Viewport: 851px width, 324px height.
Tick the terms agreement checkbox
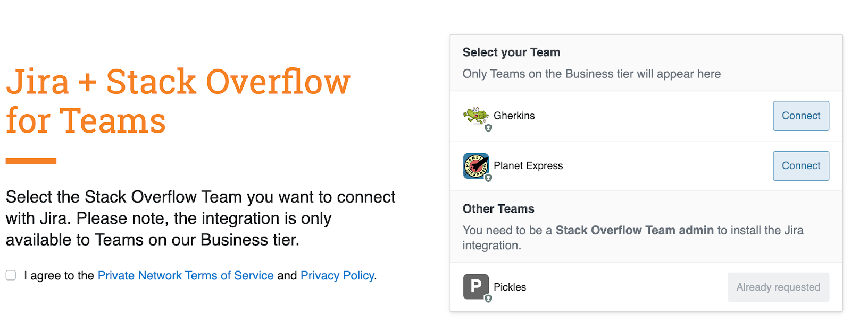pyautogui.click(x=11, y=275)
